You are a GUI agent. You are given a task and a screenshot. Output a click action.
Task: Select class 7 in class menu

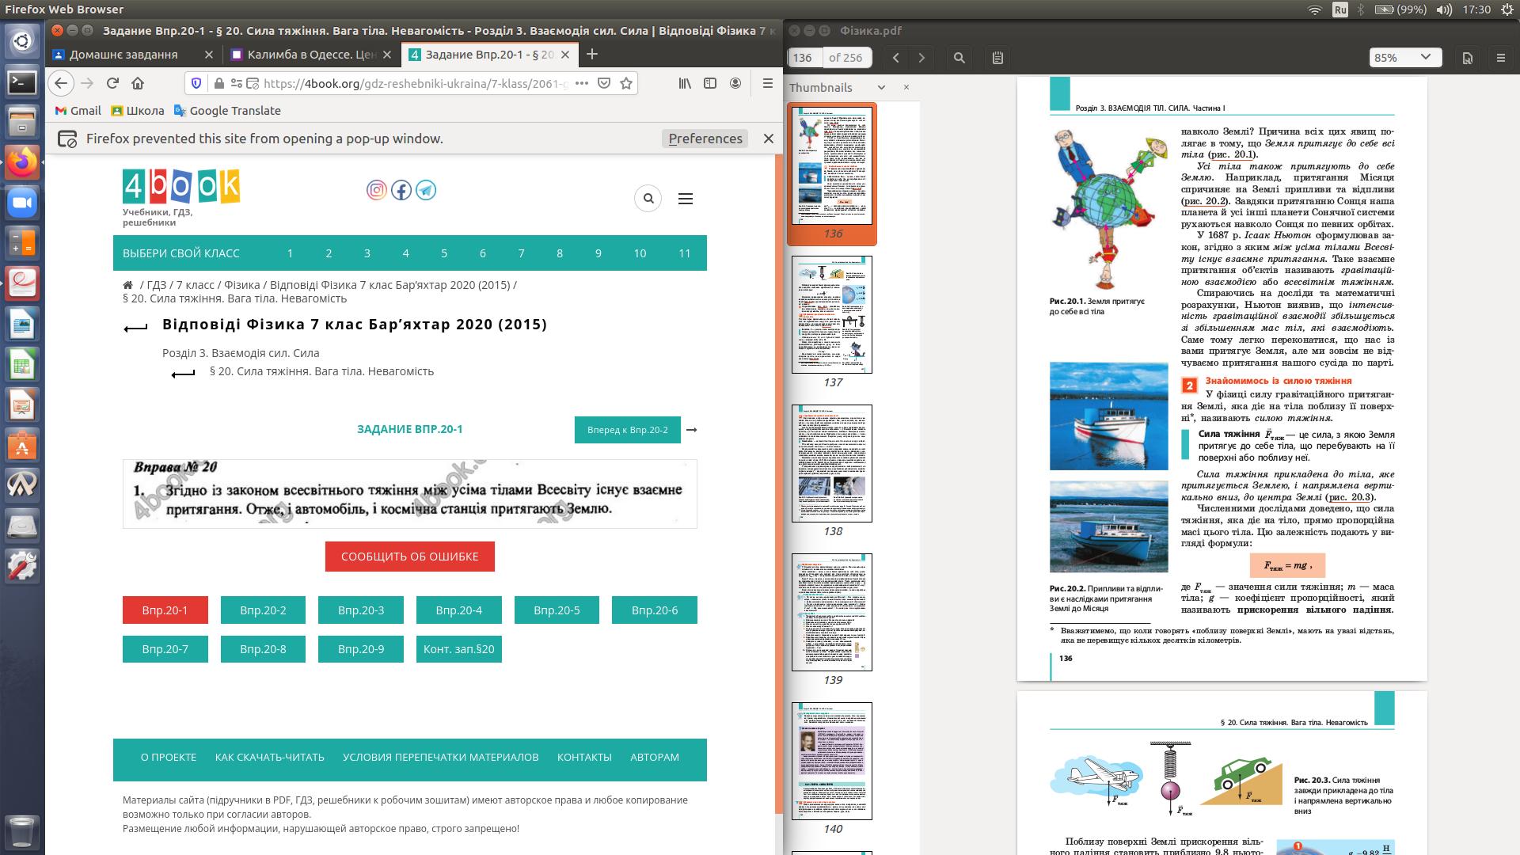(x=521, y=253)
